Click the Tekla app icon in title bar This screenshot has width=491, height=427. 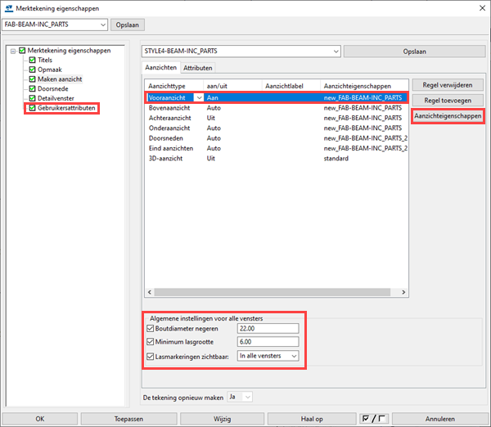(9, 8)
